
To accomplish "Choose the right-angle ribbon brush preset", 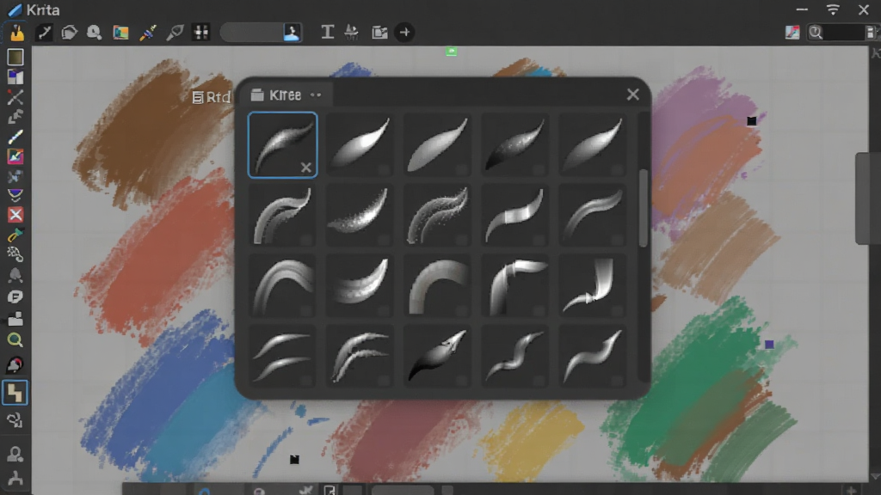I will pyautogui.click(x=514, y=285).
